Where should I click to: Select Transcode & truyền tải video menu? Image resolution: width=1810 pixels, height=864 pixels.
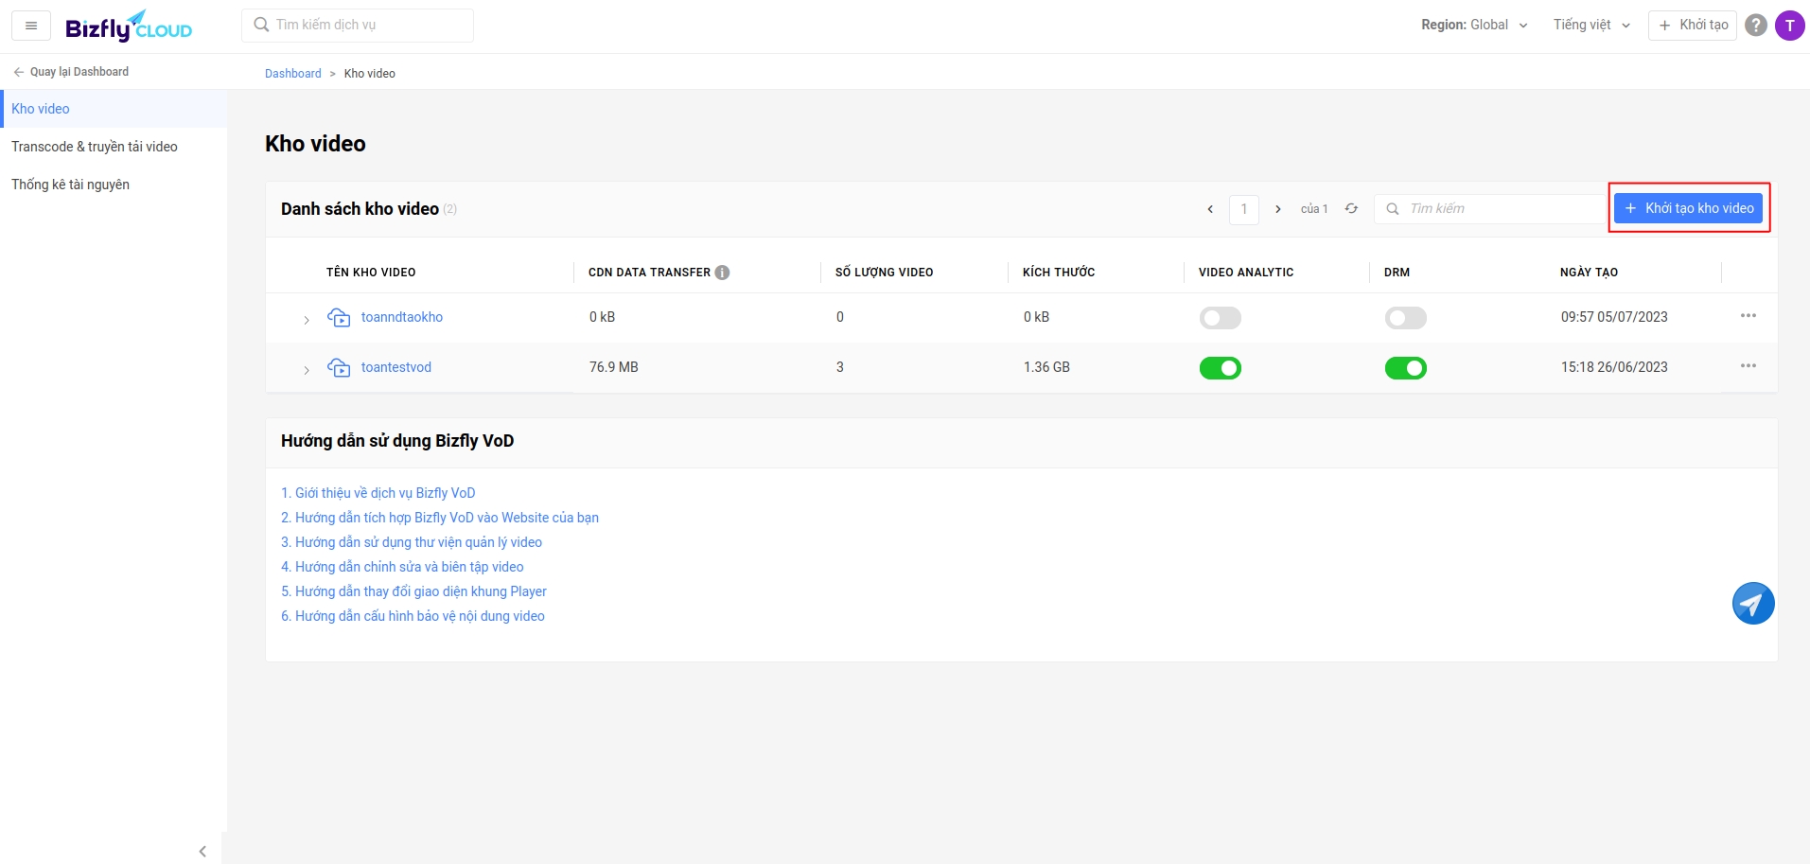[95, 147]
